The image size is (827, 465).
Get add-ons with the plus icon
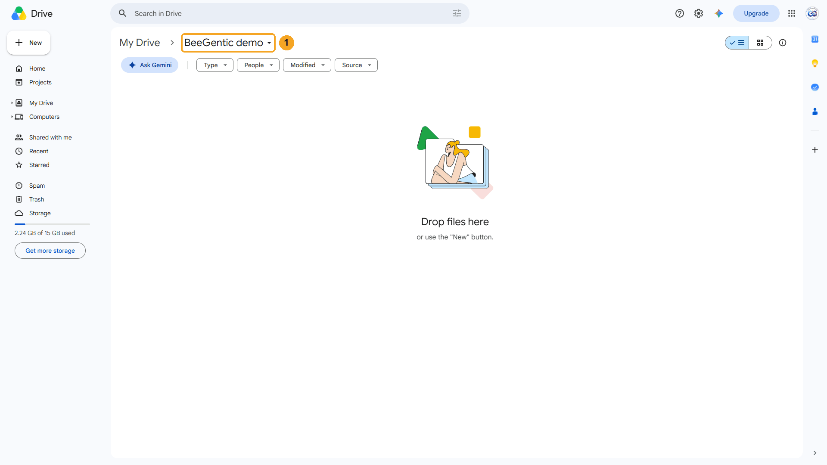click(x=815, y=150)
